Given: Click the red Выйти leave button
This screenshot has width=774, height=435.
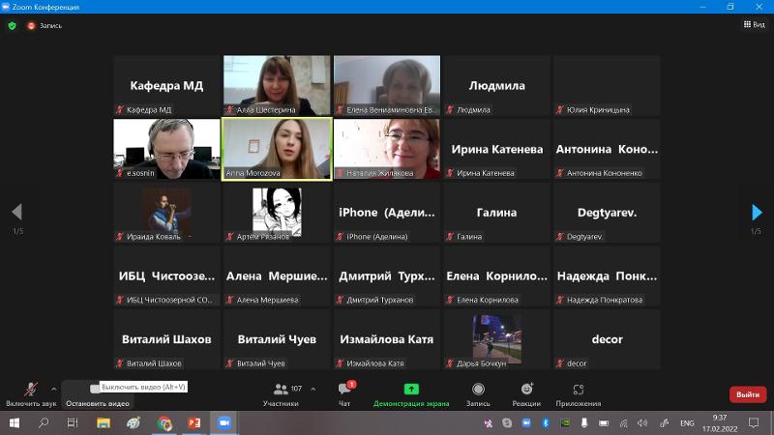Looking at the screenshot, I should [x=747, y=394].
